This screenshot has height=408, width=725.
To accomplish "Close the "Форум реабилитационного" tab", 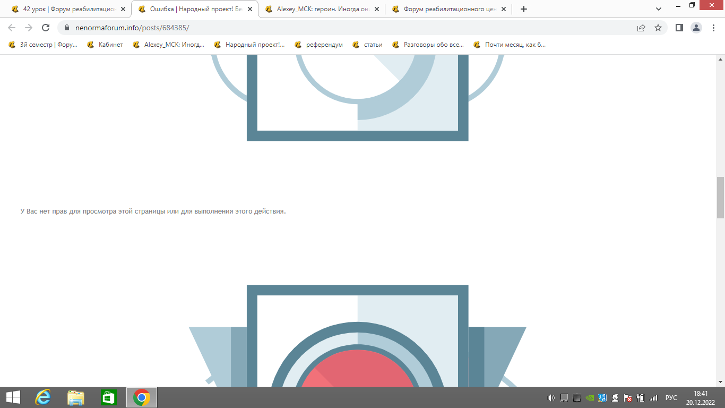I will (504, 9).
